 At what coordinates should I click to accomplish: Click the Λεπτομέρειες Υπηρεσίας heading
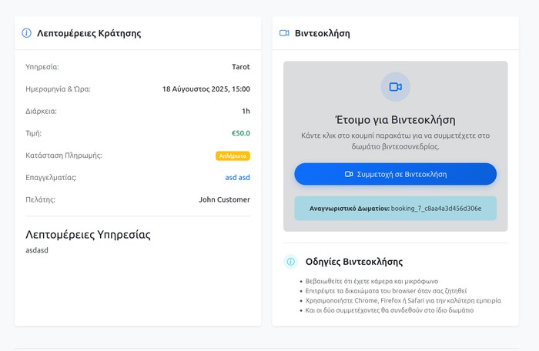click(88, 234)
